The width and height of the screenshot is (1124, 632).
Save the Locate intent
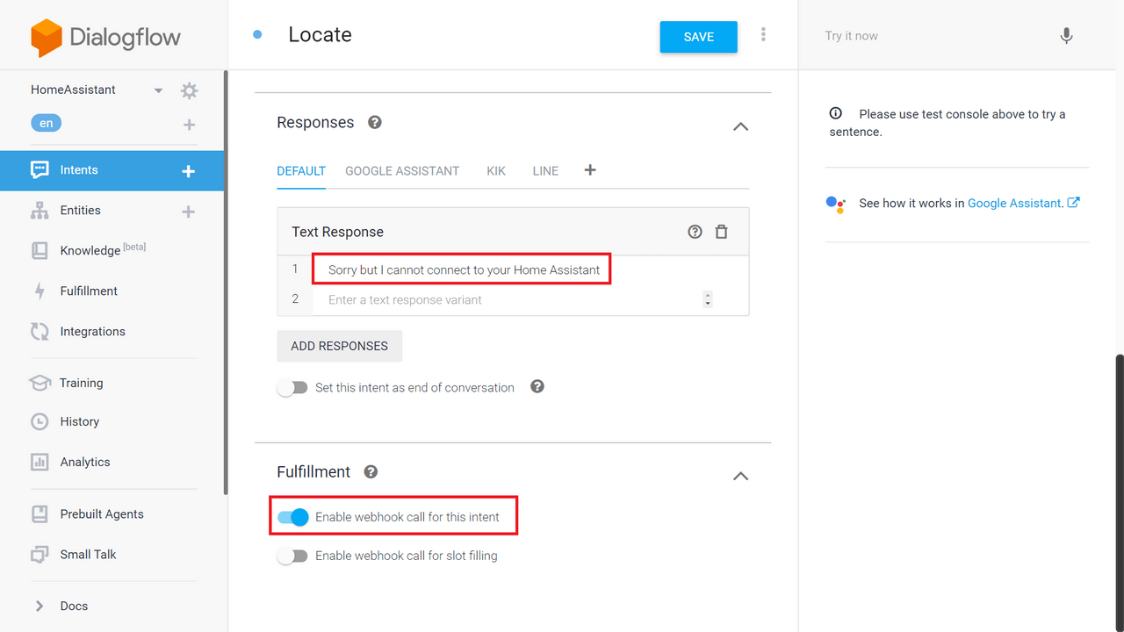coord(699,37)
